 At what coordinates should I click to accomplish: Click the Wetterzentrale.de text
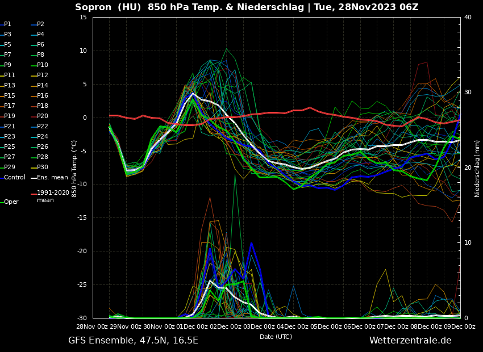coord(410,341)
